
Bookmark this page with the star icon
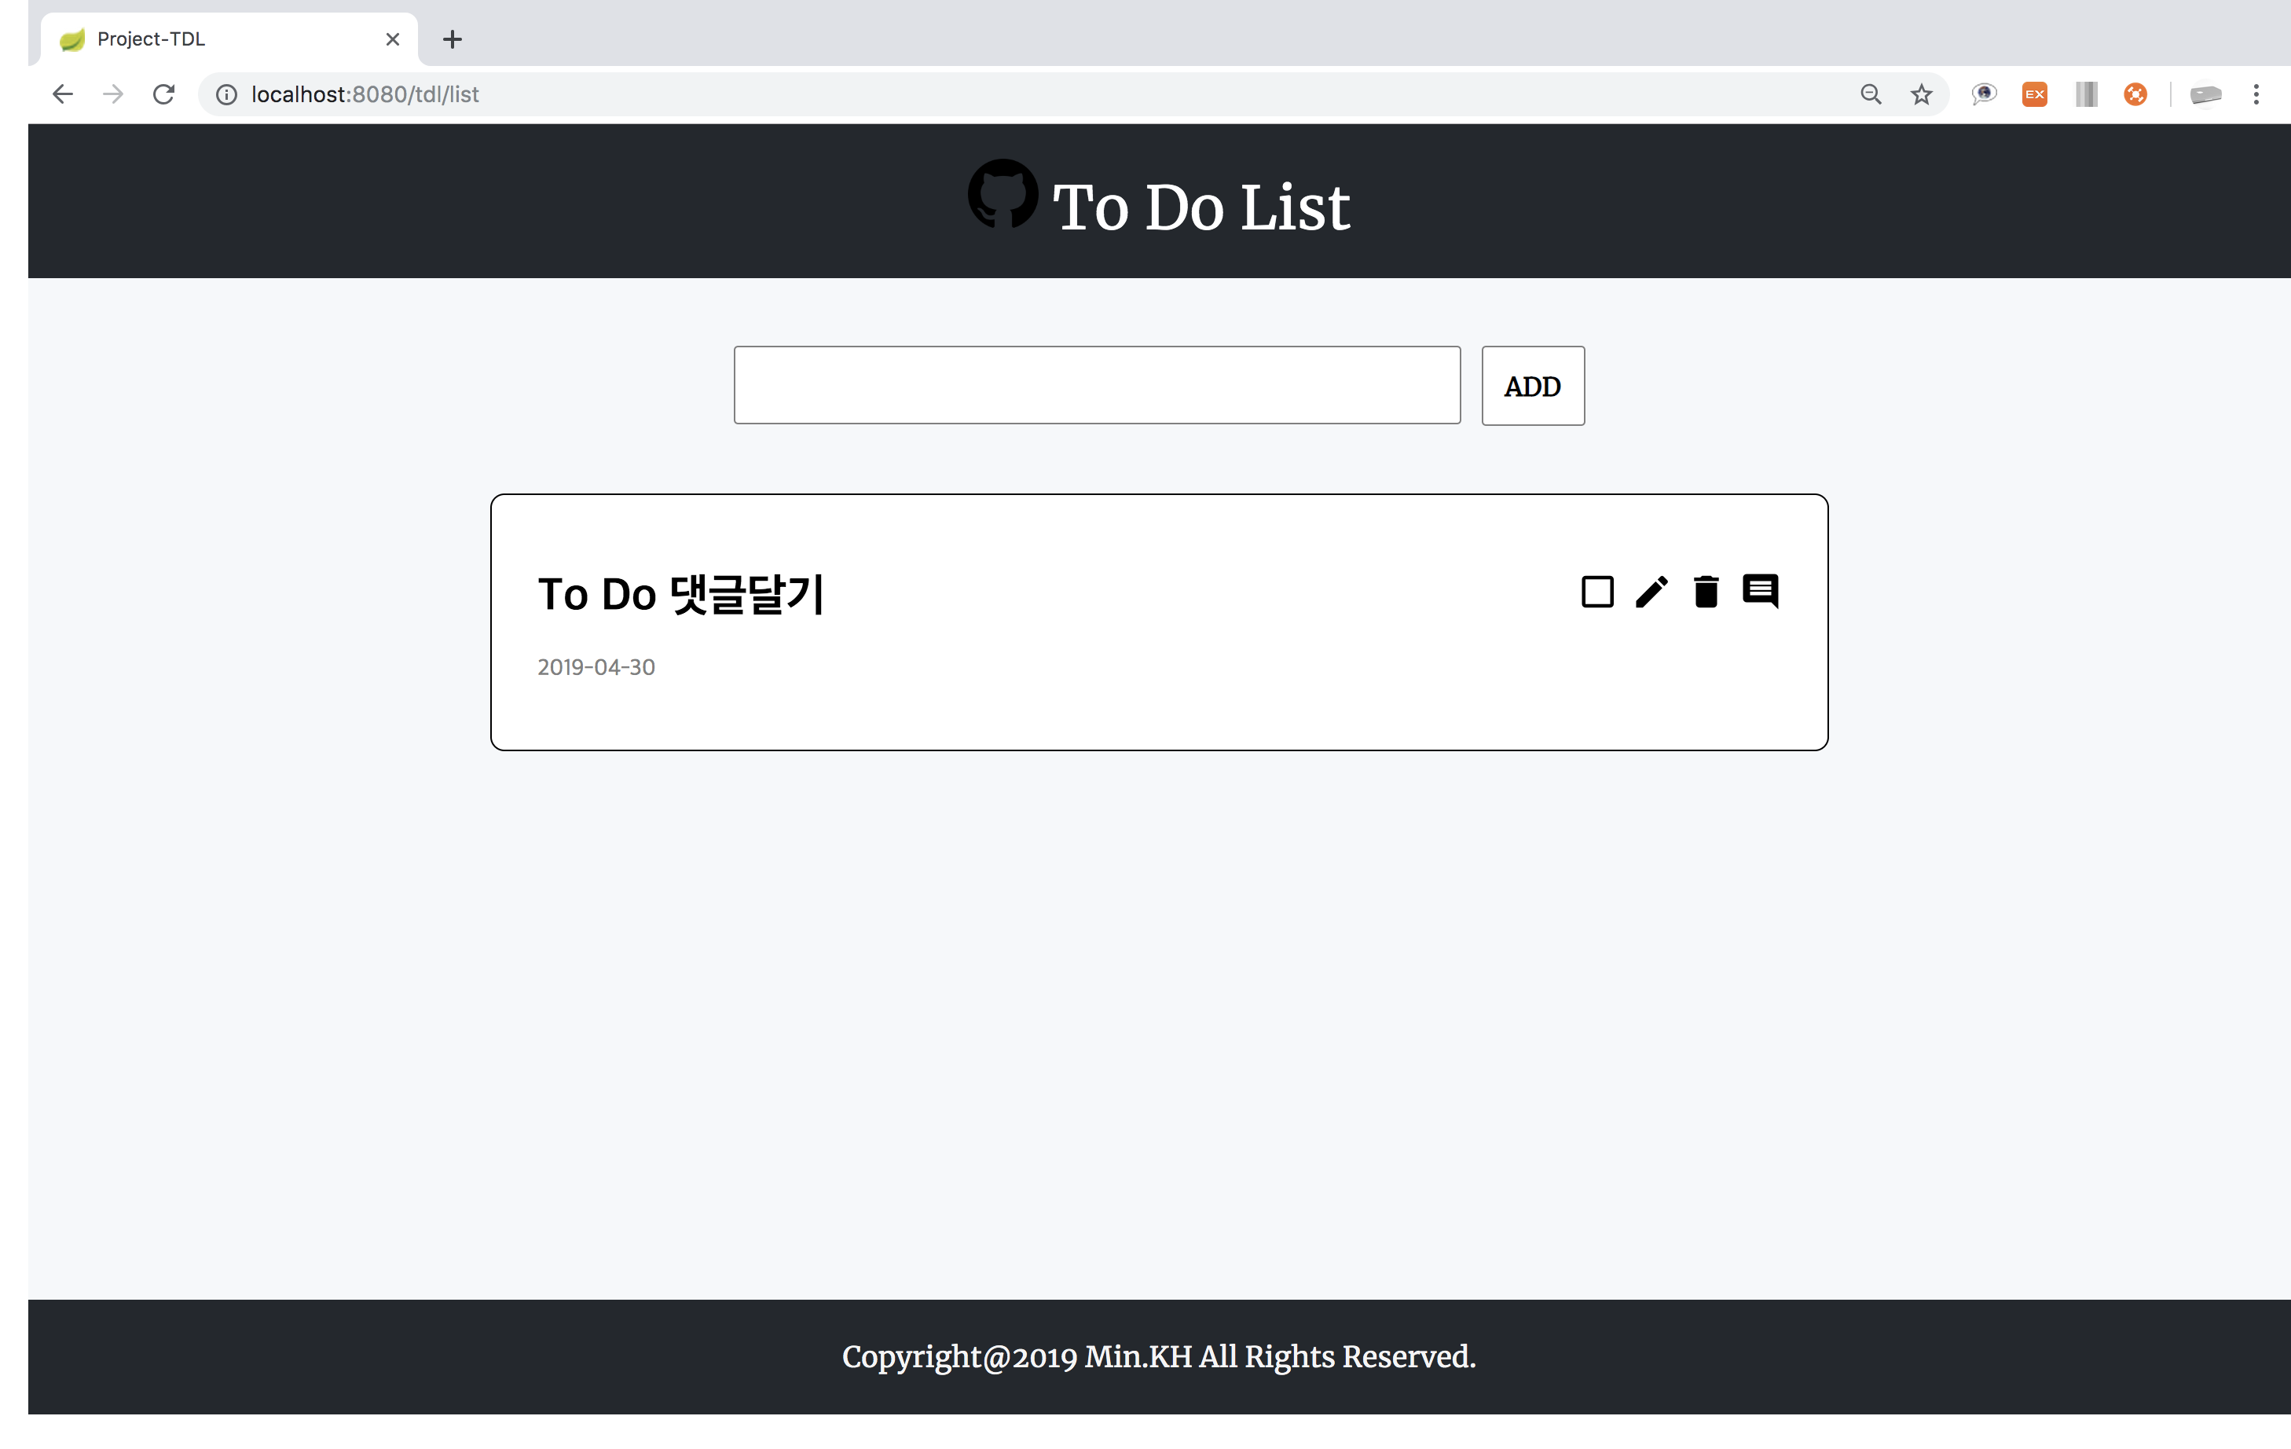(x=1921, y=94)
